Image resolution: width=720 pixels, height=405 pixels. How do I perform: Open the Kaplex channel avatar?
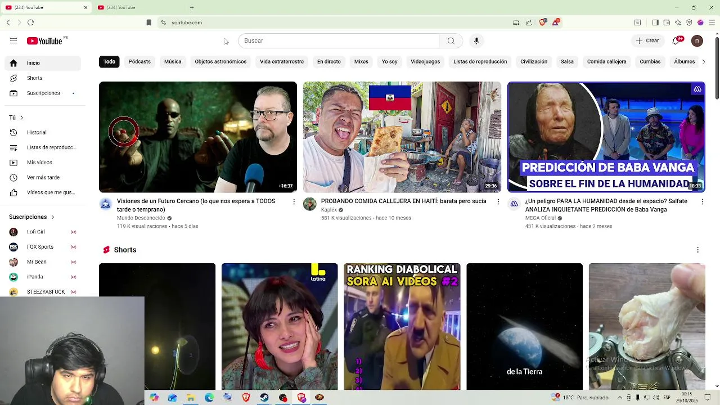point(310,204)
